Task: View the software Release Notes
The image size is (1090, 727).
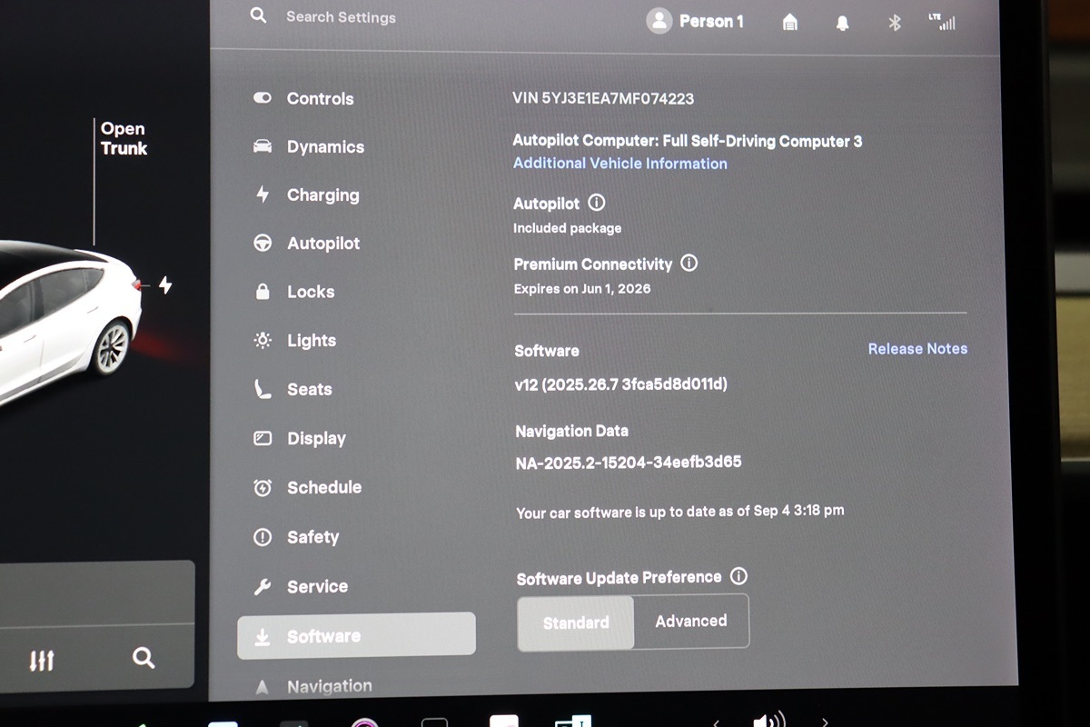Action: coord(917,349)
